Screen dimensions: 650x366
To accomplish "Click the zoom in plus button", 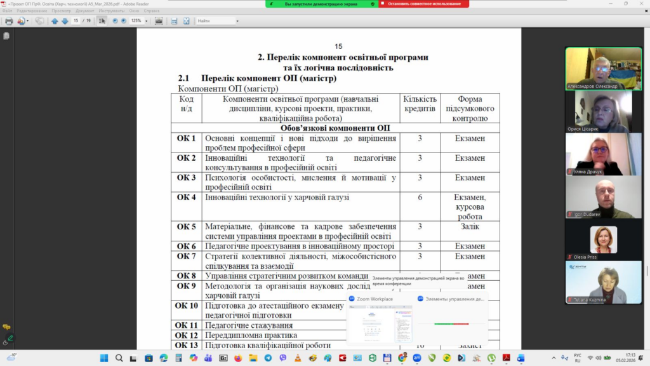I will coord(123,21).
